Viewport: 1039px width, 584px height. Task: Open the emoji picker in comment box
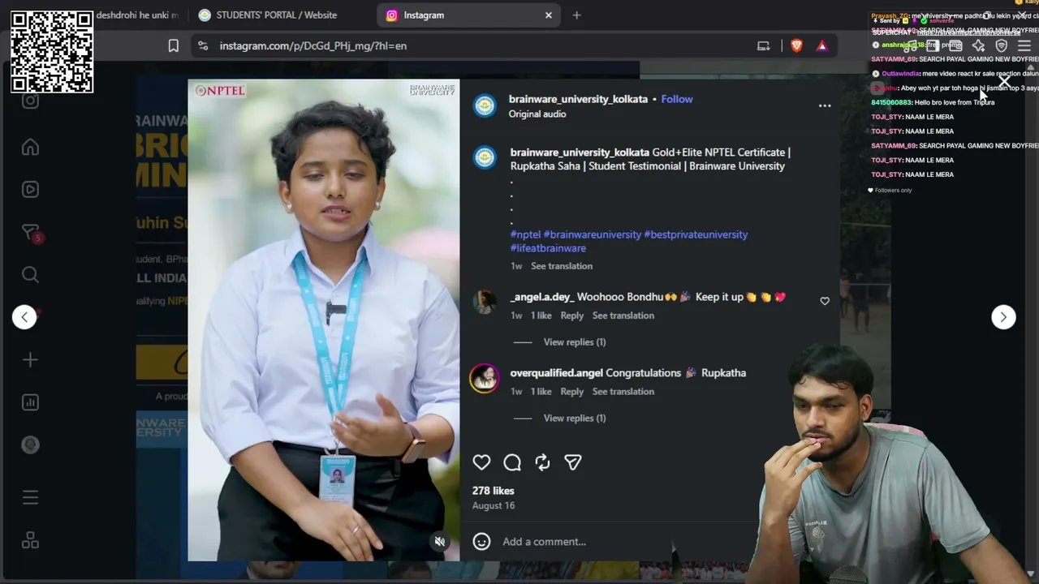tap(481, 541)
